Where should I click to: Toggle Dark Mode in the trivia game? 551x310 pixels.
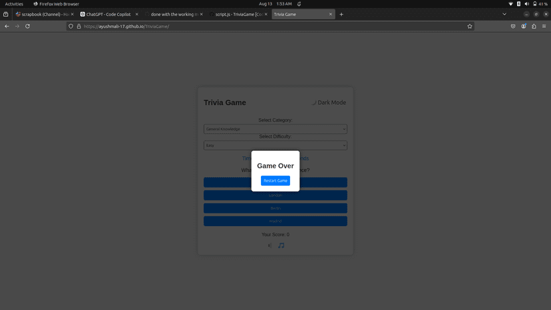[x=329, y=103]
